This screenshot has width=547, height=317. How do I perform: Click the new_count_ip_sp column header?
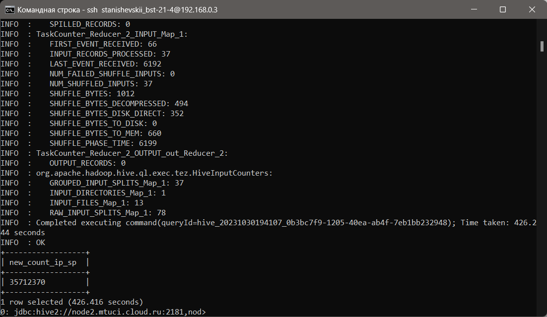tap(43, 262)
